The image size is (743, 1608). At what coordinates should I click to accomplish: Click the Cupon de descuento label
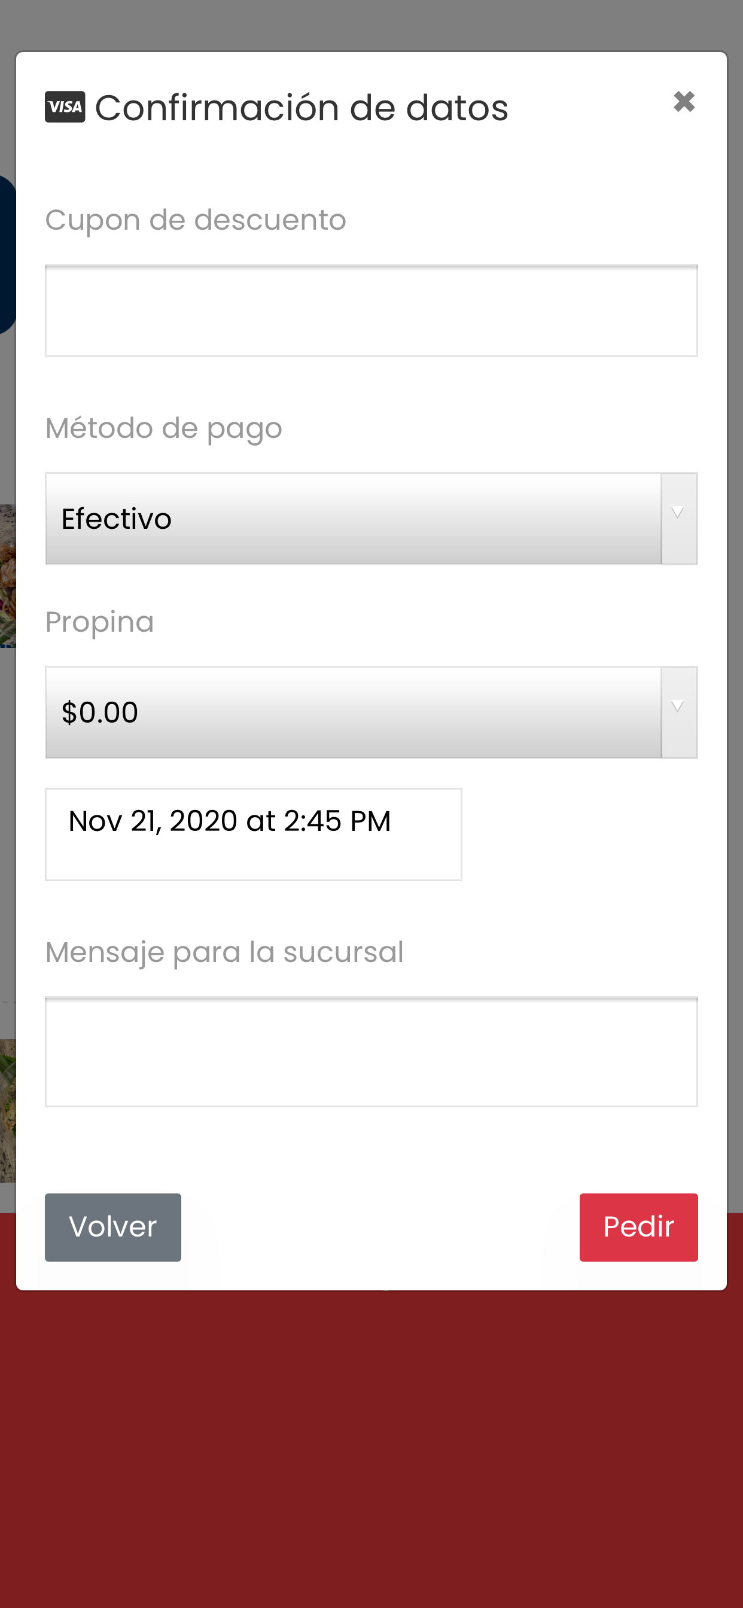click(196, 220)
